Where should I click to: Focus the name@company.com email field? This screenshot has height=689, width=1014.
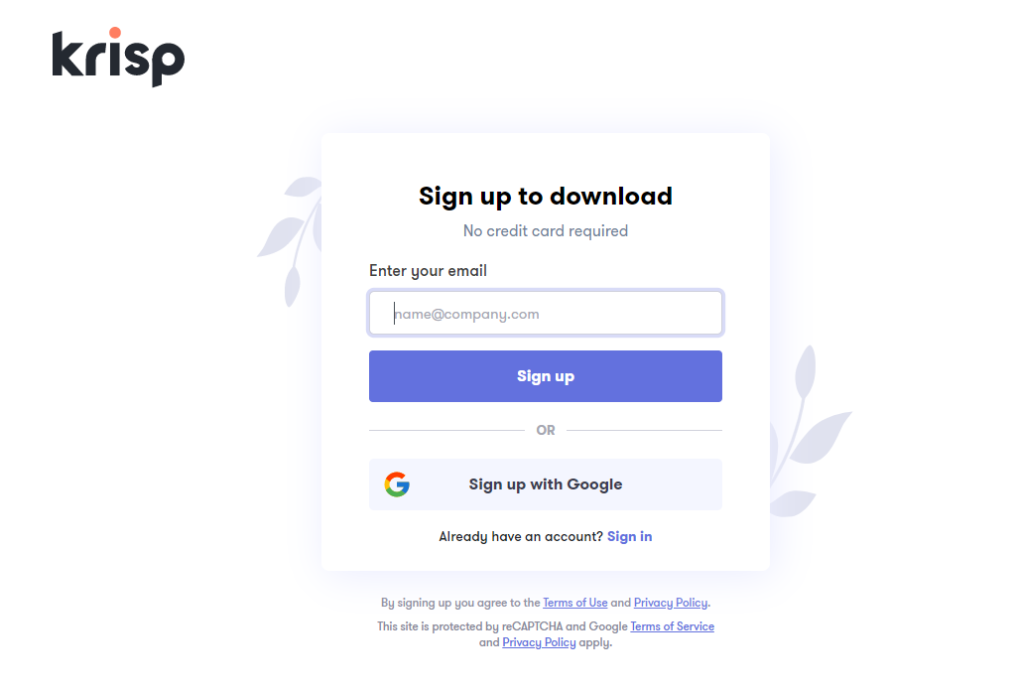(x=545, y=314)
